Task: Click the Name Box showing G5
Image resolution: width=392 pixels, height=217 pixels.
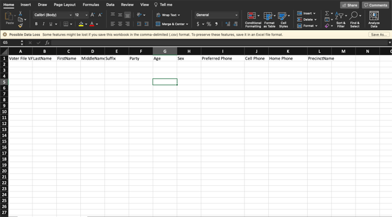Action: (x=10, y=43)
